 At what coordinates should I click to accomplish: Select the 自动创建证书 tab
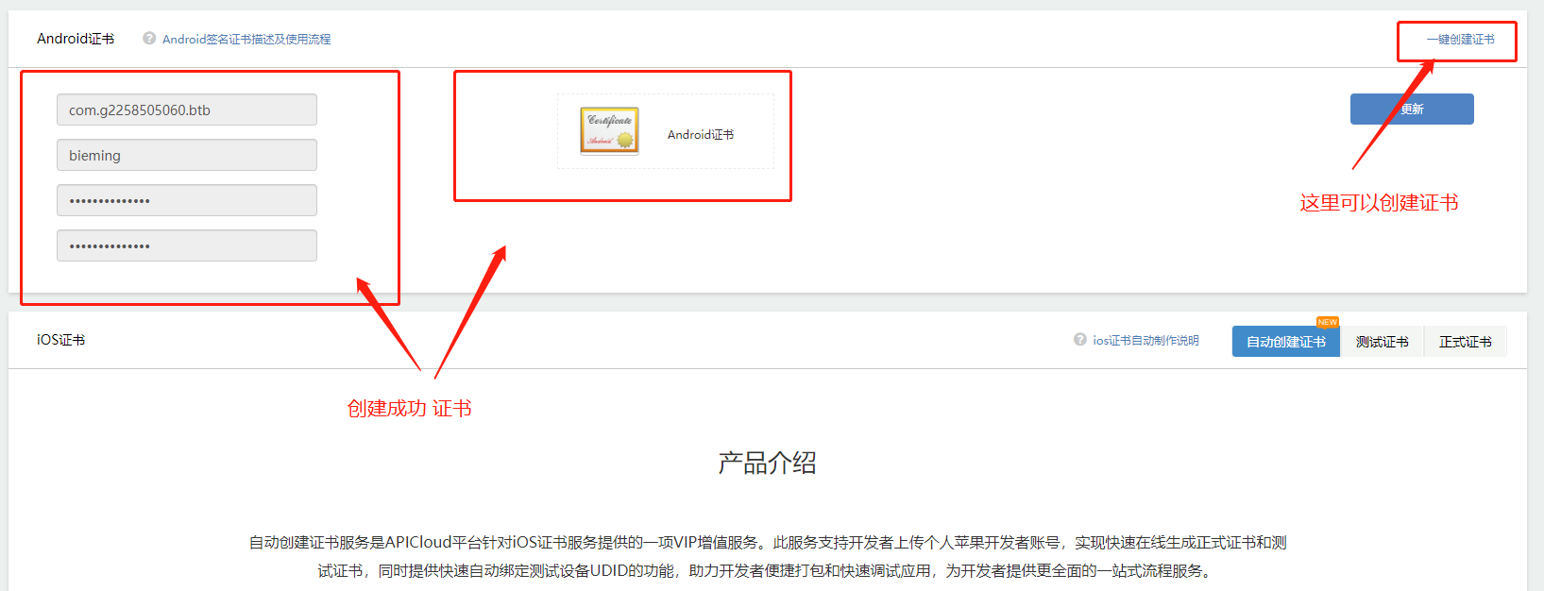pos(1286,342)
